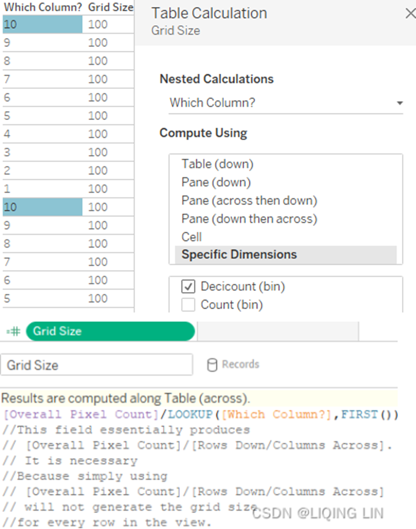Click the Records label
The image size is (416, 529).
(240, 365)
